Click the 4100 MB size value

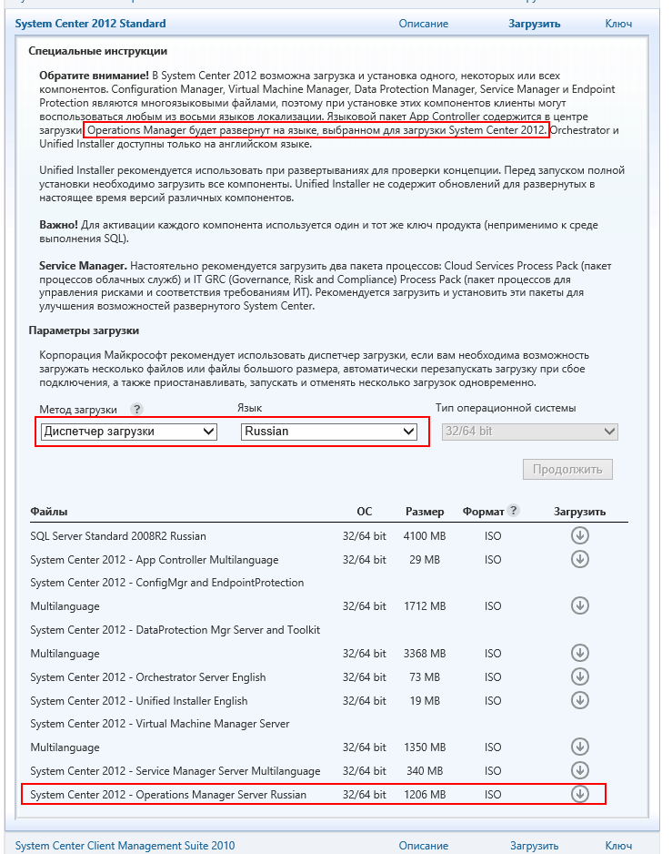(x=425, y=536)
